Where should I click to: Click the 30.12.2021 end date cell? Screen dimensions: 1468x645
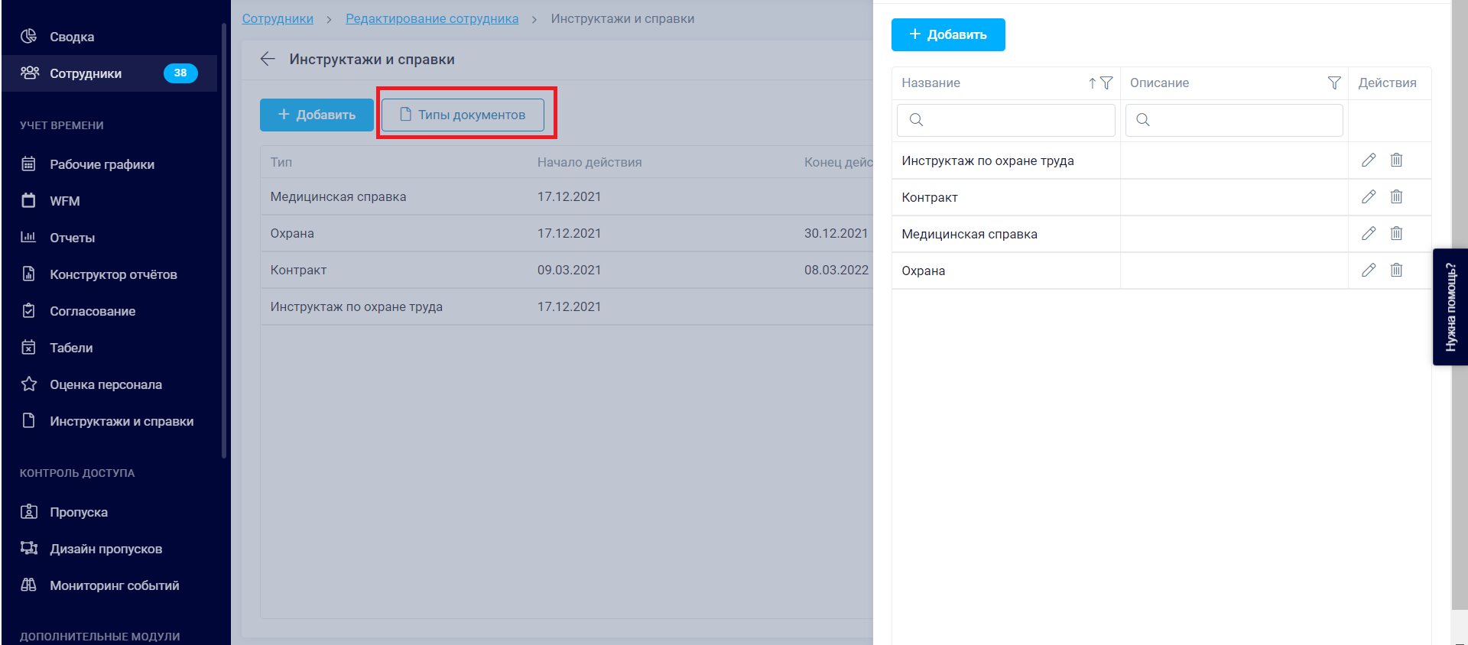[x=836, y=233]
